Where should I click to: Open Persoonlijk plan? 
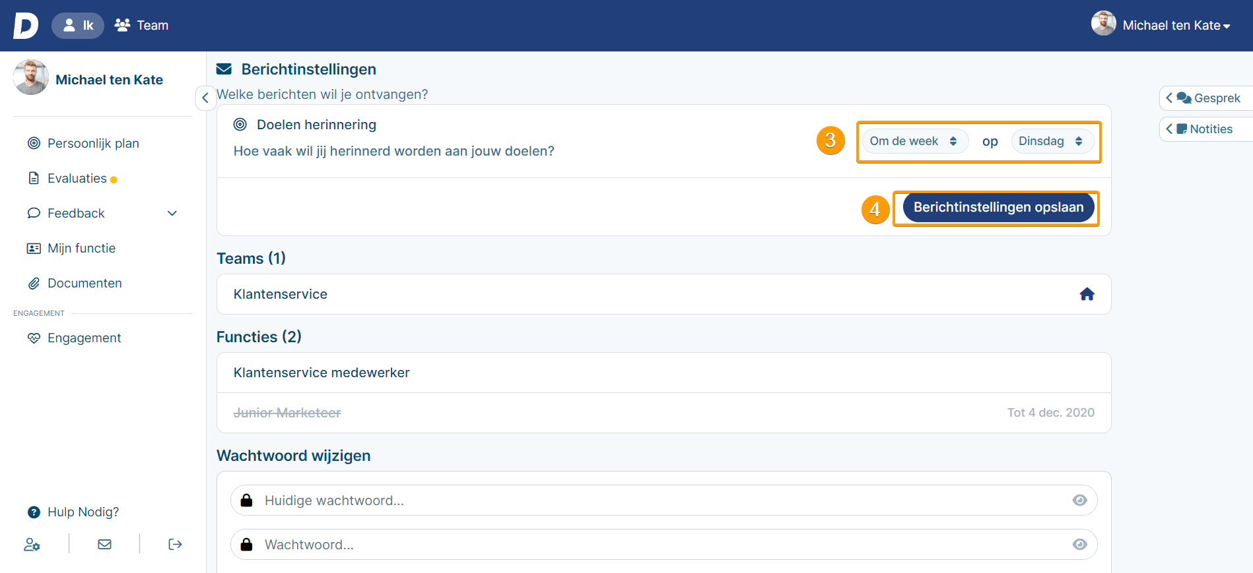[93, 143]
